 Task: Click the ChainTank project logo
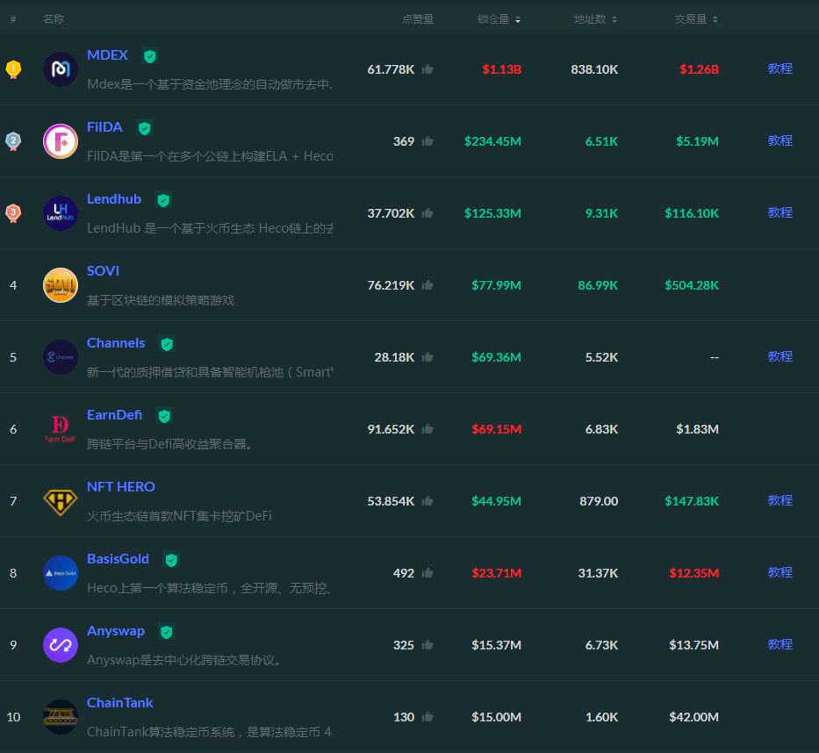coord(60,717)
